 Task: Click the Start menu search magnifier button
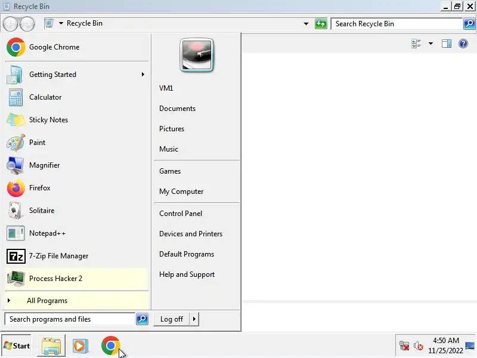pyautogui.click(x=142, y=319)
